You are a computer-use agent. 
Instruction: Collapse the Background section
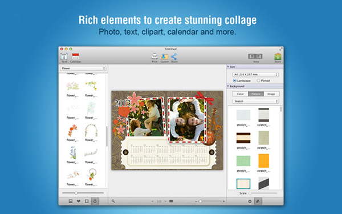pyautogui.click(x=228, y=86)
